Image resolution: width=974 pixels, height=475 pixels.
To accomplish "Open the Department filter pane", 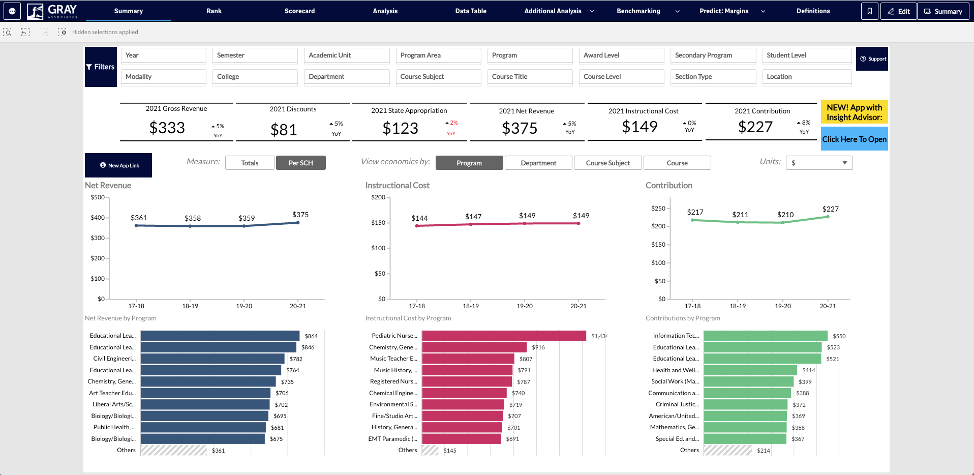I will [x=347, y=77].
